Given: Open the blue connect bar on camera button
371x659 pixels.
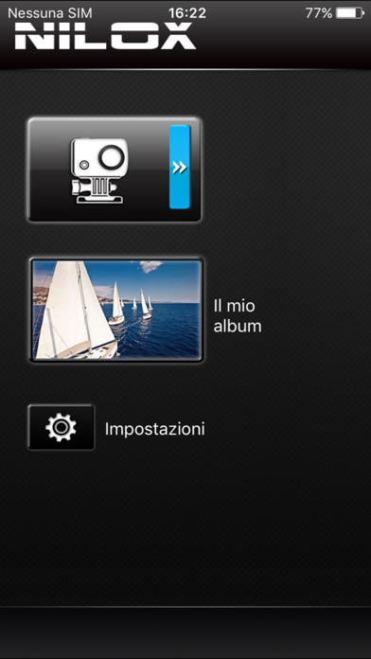Looking at the screenshot, I should [x=180, y=167].
